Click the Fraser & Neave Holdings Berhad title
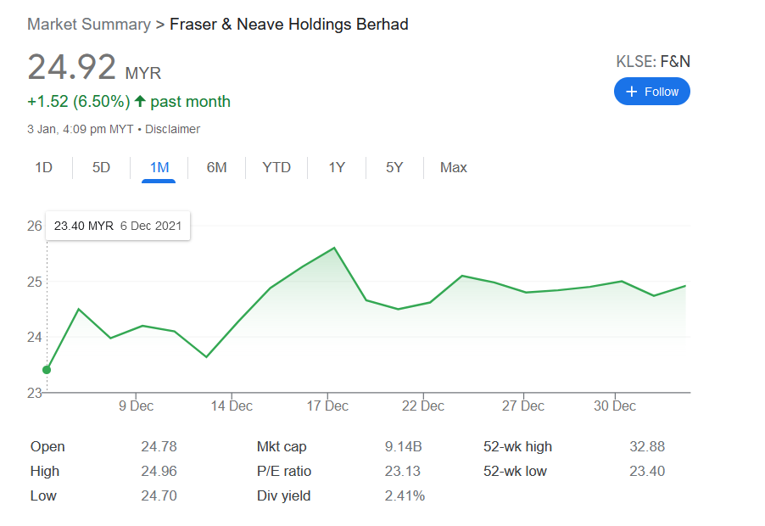This screenshot has width=765, height=526. (289, 24)
